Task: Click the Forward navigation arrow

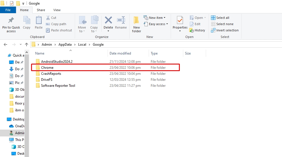Action: (14, 45)
